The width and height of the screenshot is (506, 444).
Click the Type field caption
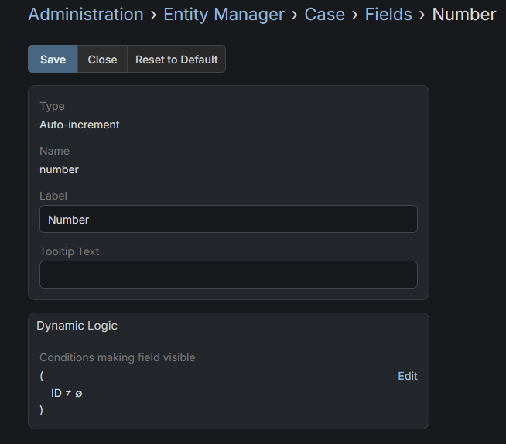coord(52,106)
